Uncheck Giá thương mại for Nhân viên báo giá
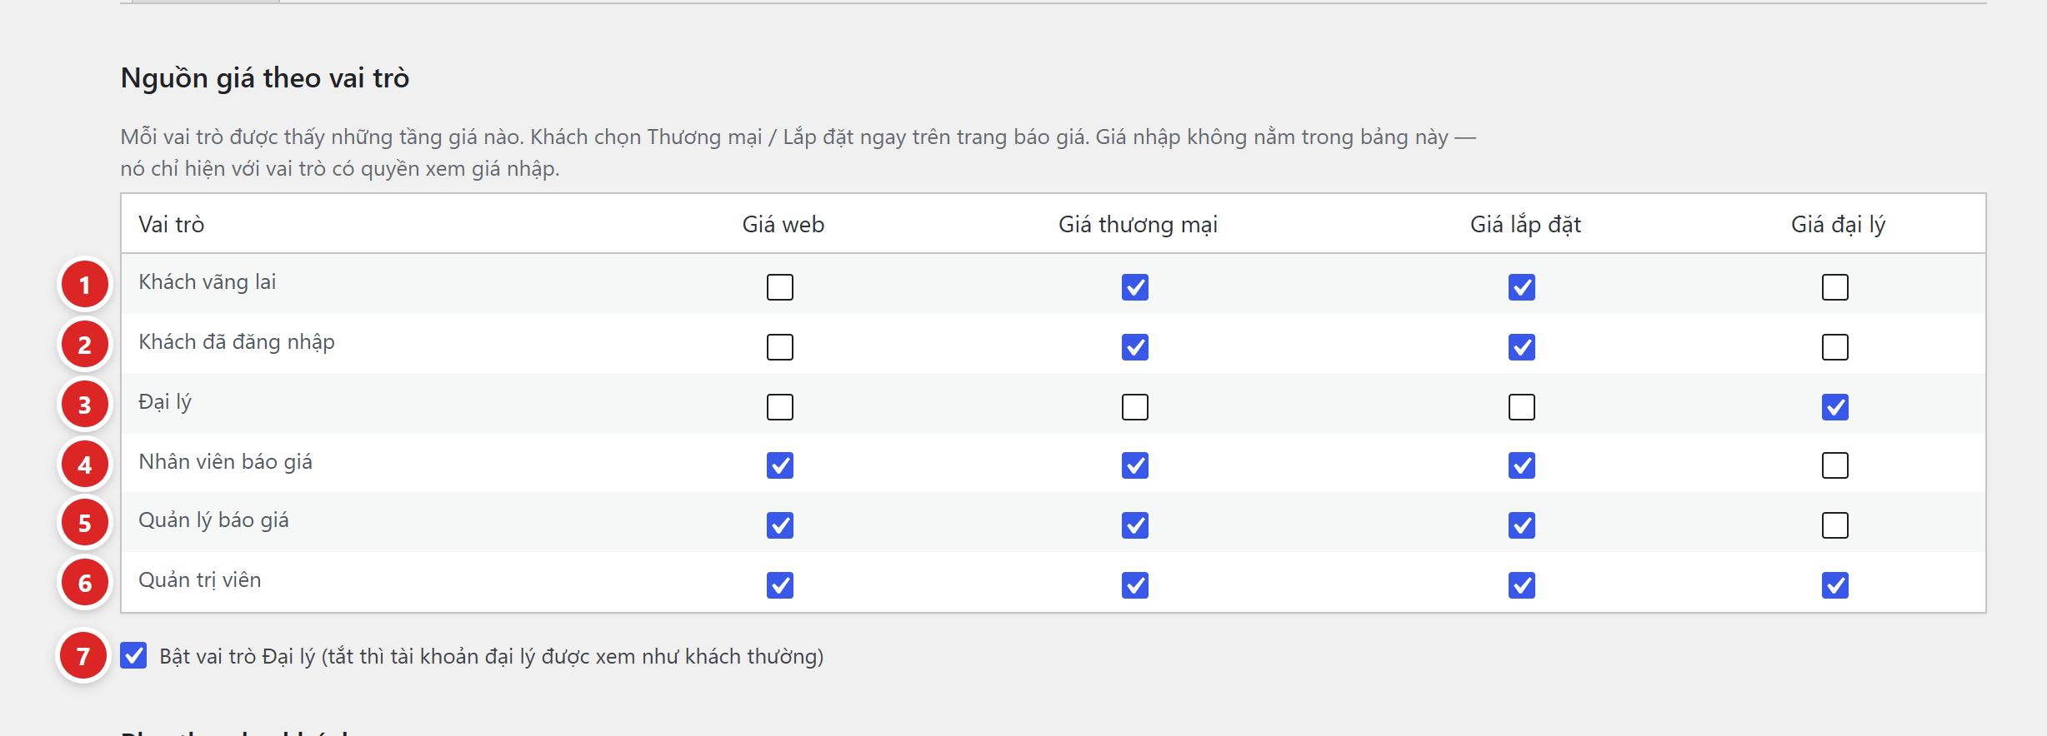The height and width of the screenshot is (736, 2047). 1135,465
